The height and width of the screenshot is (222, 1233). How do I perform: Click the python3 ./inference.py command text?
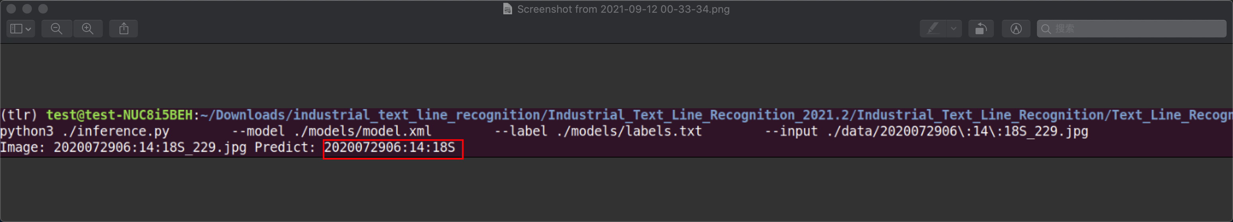(x=85, y=131)
